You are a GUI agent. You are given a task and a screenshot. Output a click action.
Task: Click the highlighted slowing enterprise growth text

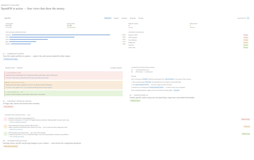(x=156, y=87)
